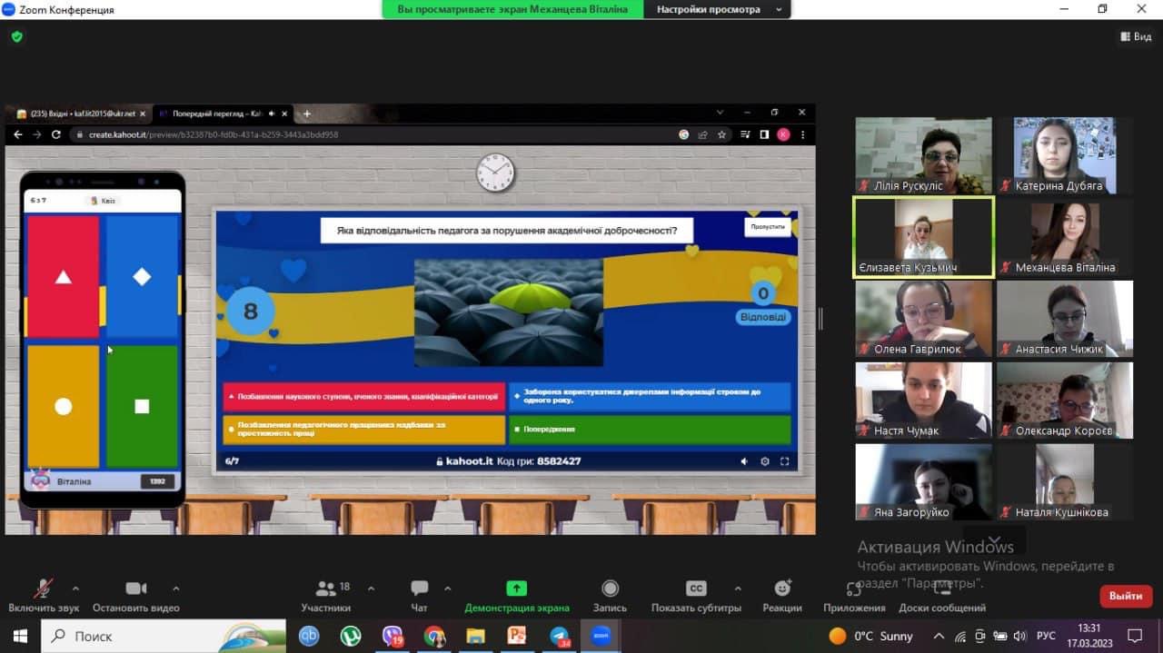Leave meeting with red Выйти button
Viewport: 1163px width, 653px height.
(1126, 596)
